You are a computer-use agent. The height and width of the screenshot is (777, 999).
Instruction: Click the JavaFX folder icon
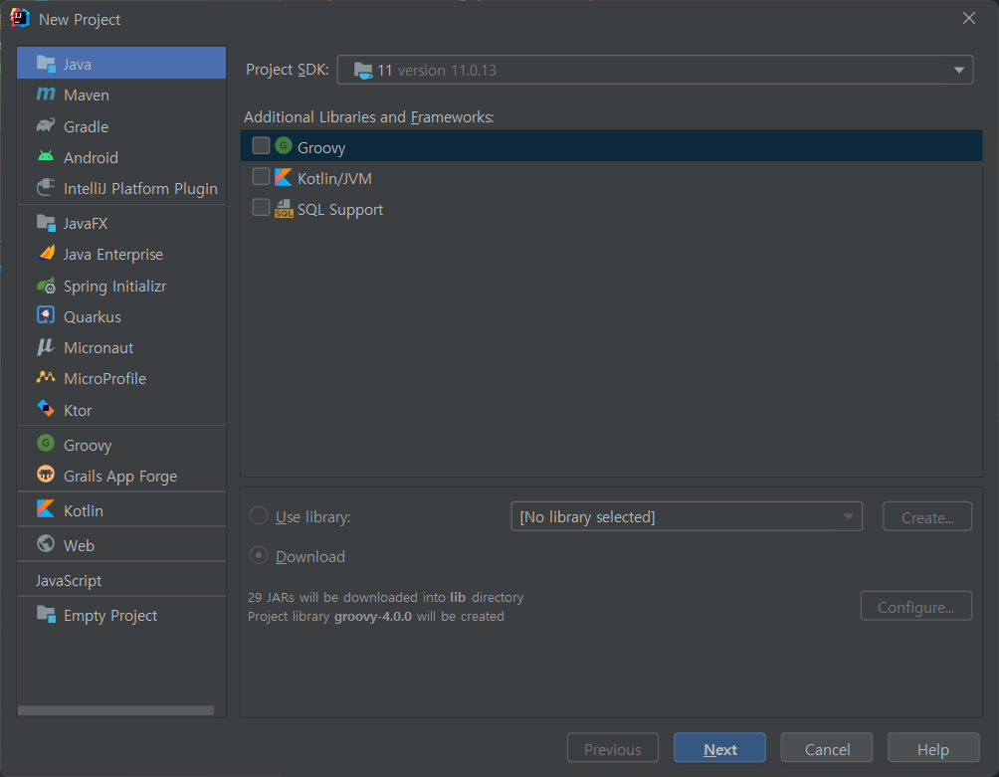pyautogui.click(x=46, y=222)
